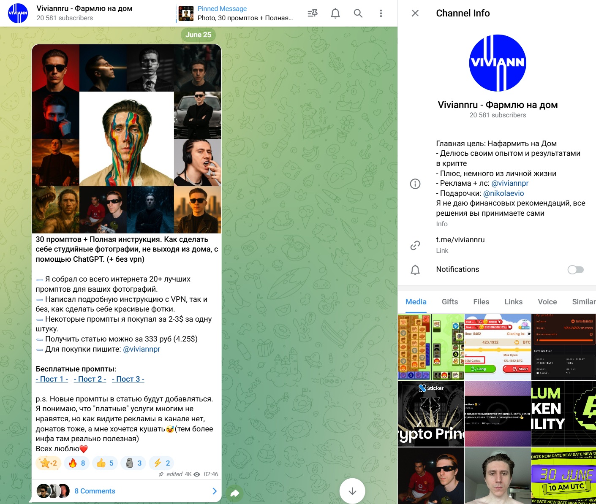
Task: Add the star reaction with count 2
Action: coord(49,463)
